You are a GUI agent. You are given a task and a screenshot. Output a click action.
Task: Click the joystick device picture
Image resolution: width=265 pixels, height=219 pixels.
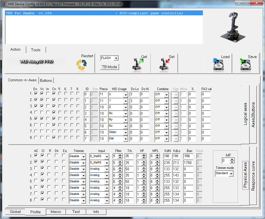coord(233,27)
